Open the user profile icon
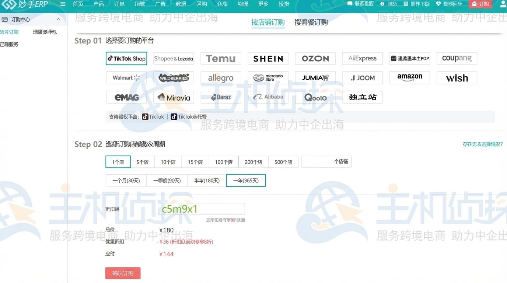This screenshot has height=283, width=507. click(503, 4)
